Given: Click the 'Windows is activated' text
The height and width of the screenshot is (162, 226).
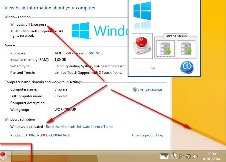Looking at the screenshot, I should (27, 127).
